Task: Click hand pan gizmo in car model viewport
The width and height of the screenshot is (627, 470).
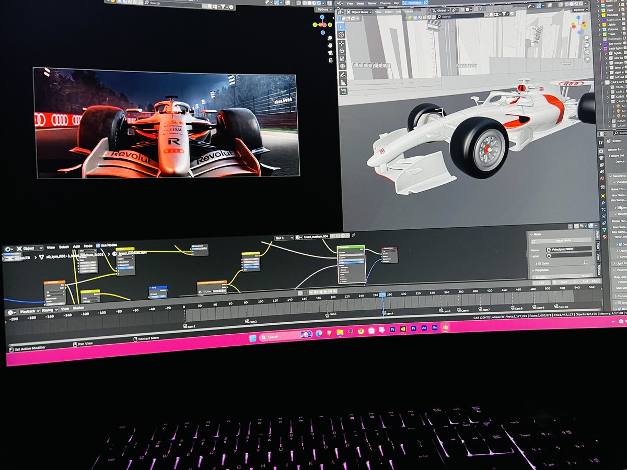Action: (586, 45)
